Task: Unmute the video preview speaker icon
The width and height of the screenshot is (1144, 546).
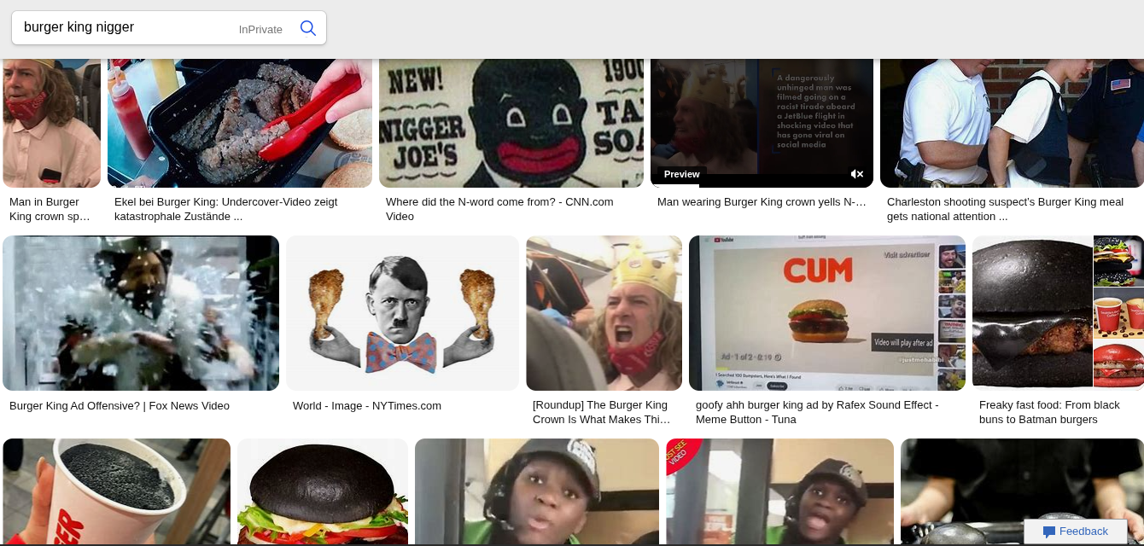Action: click(x=857, y=174)
